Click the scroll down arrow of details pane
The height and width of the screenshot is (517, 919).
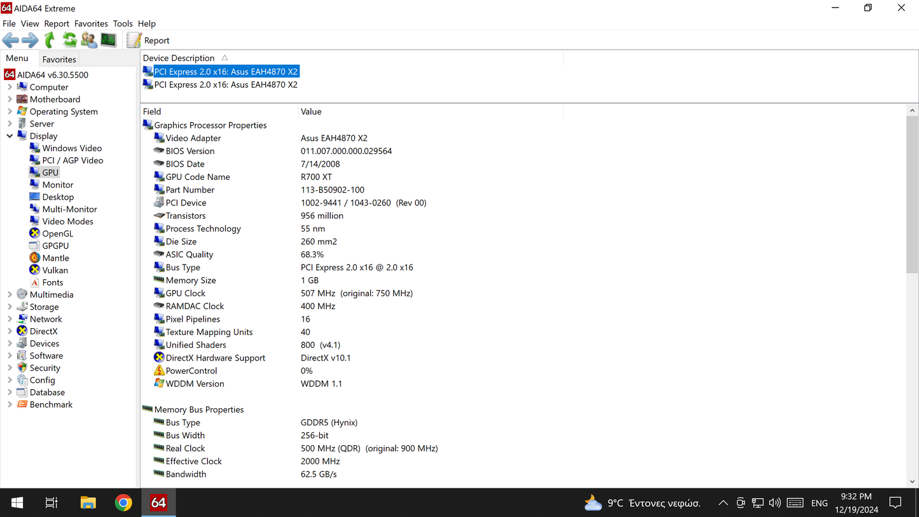912,481
